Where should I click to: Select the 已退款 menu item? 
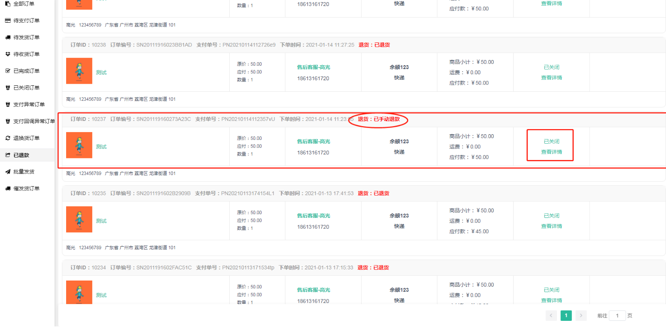21,155
